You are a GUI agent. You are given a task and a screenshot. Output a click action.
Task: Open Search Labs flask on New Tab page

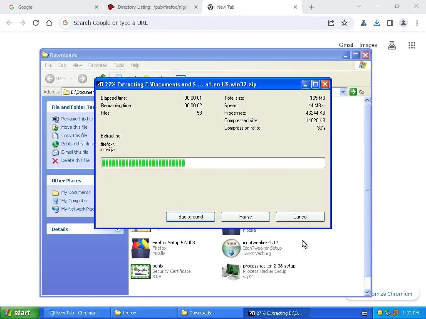(392, 45)
